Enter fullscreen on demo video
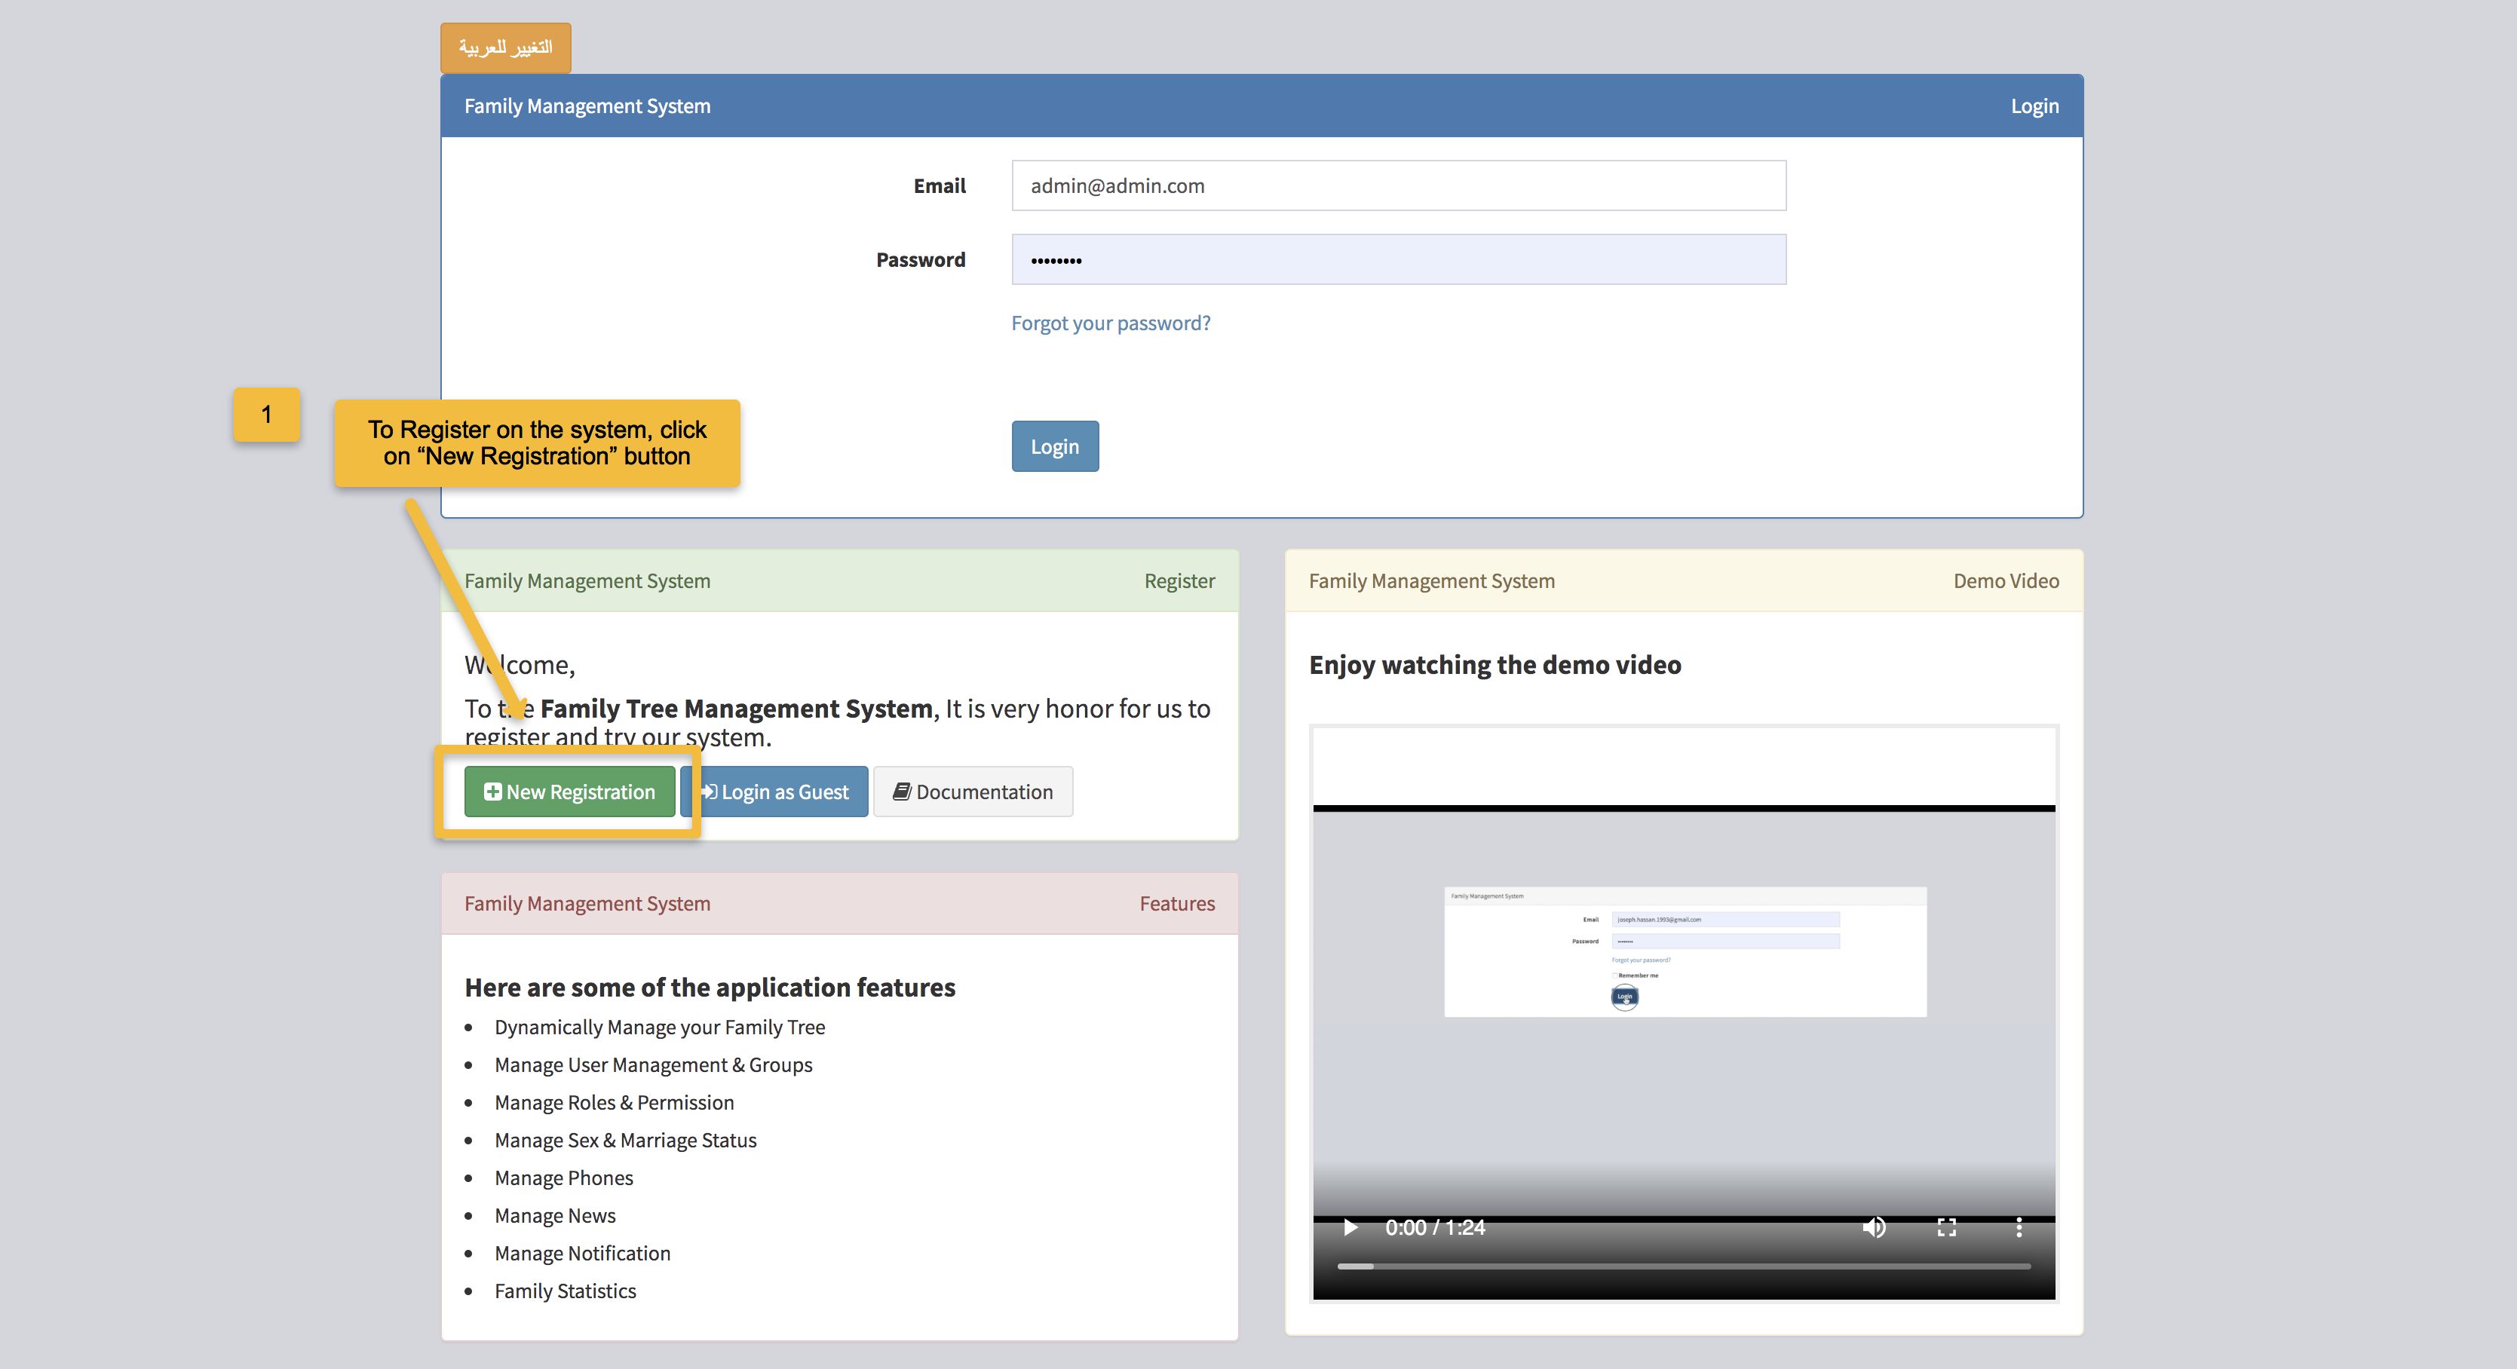 click(x=1946, y=1227)
